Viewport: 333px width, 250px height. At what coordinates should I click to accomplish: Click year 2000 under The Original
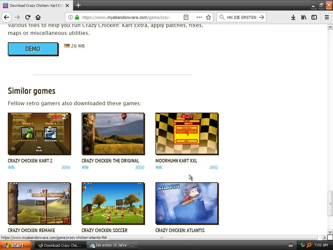(x=140, y=167)
